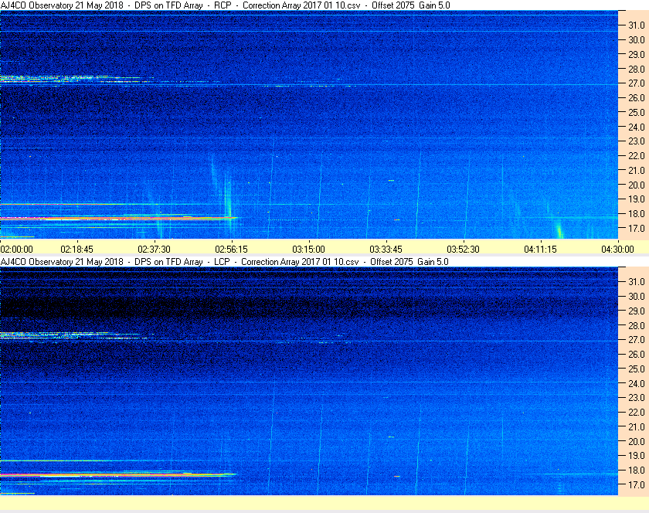
Task: Click 'Gain 5.0' in the LCP title
Action: pos(433,262)
